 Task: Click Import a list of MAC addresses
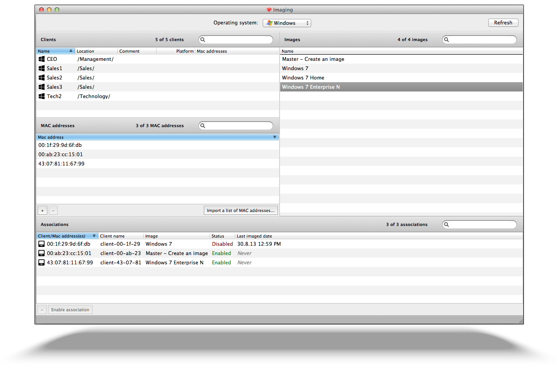241,210
